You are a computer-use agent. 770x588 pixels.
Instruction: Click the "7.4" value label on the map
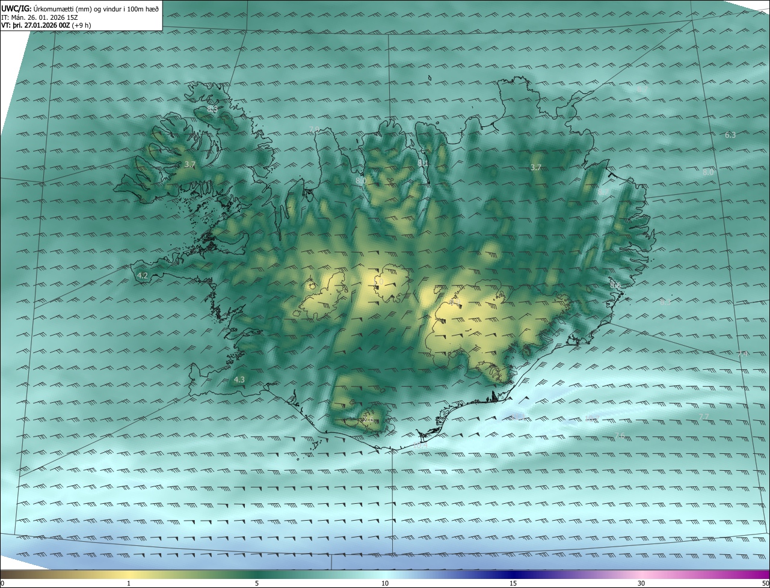coord(742,354)
